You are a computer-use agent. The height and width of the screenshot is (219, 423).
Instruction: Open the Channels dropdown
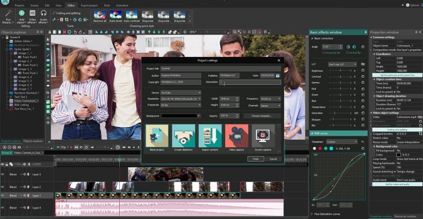[270, 106]
